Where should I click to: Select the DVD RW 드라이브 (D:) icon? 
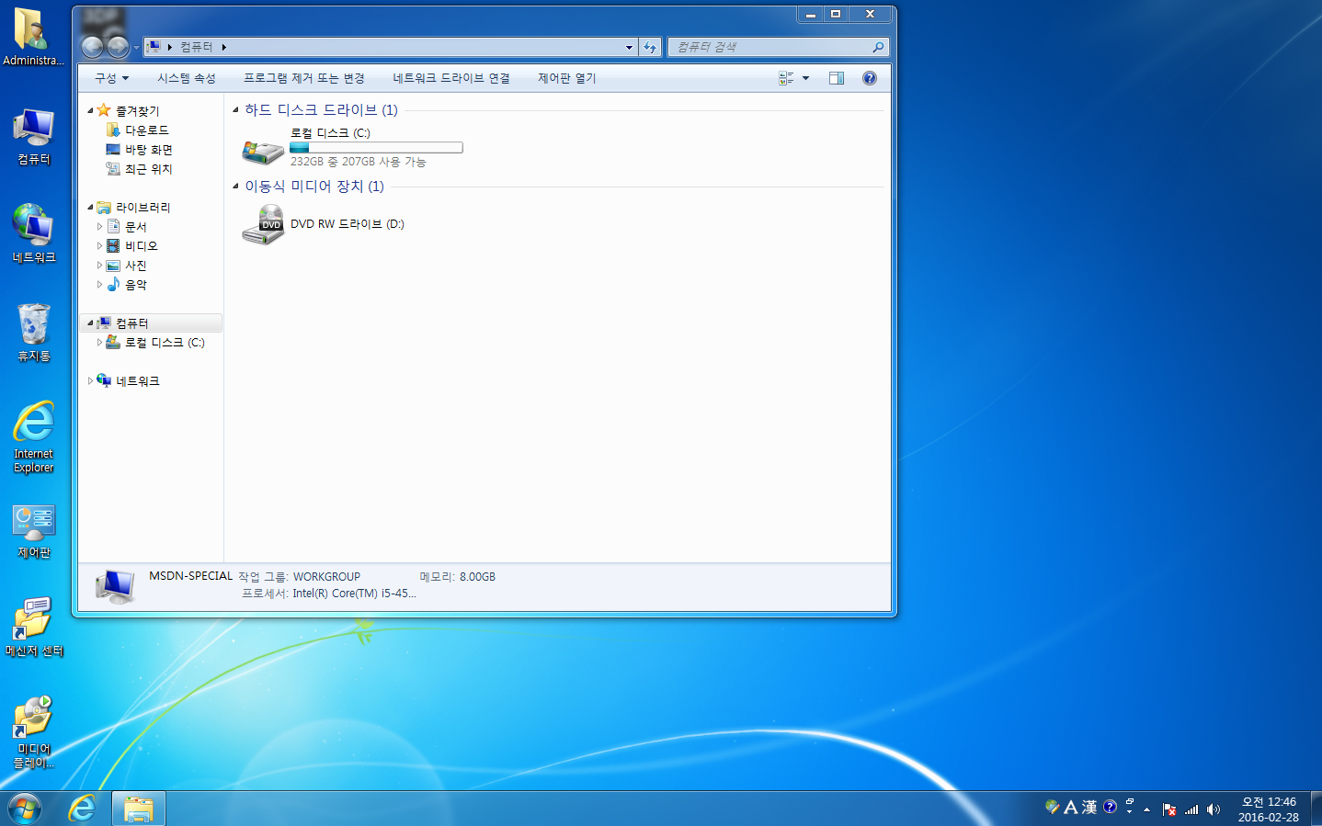click(262, 224)
